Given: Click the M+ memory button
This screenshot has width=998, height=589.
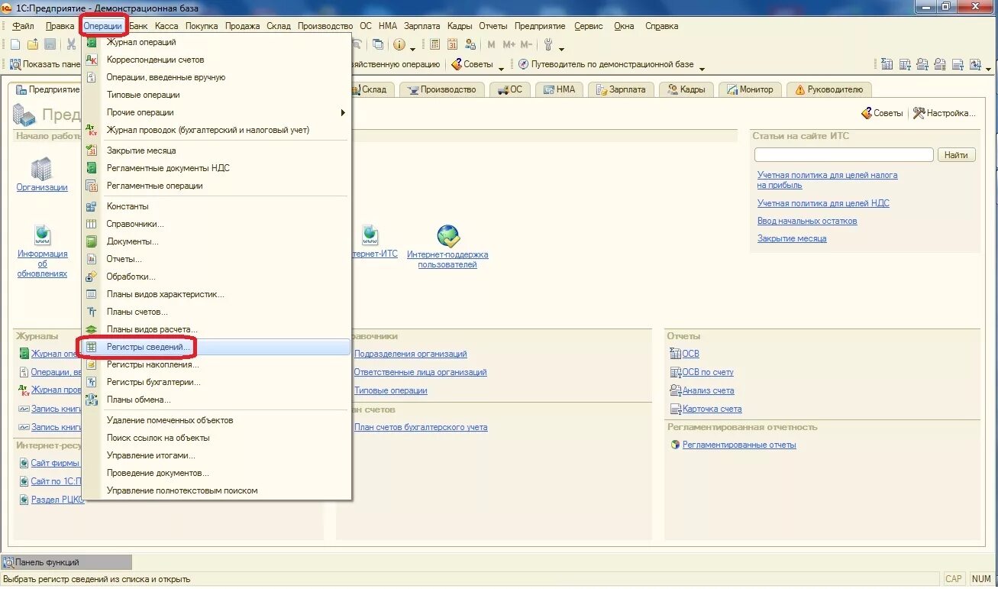Looking at the screenshot, I should (509, 44).
